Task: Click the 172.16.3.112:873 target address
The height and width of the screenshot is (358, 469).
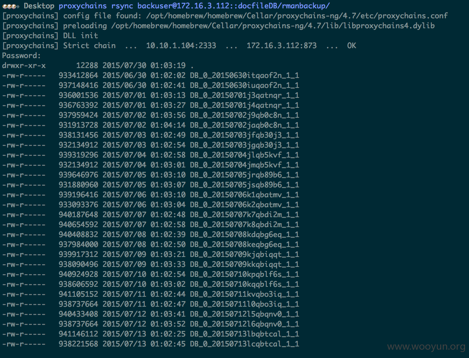Action: 281,45
